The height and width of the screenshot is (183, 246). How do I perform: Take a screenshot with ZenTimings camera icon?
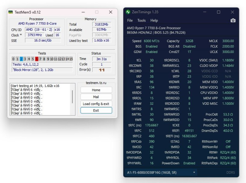233,21
